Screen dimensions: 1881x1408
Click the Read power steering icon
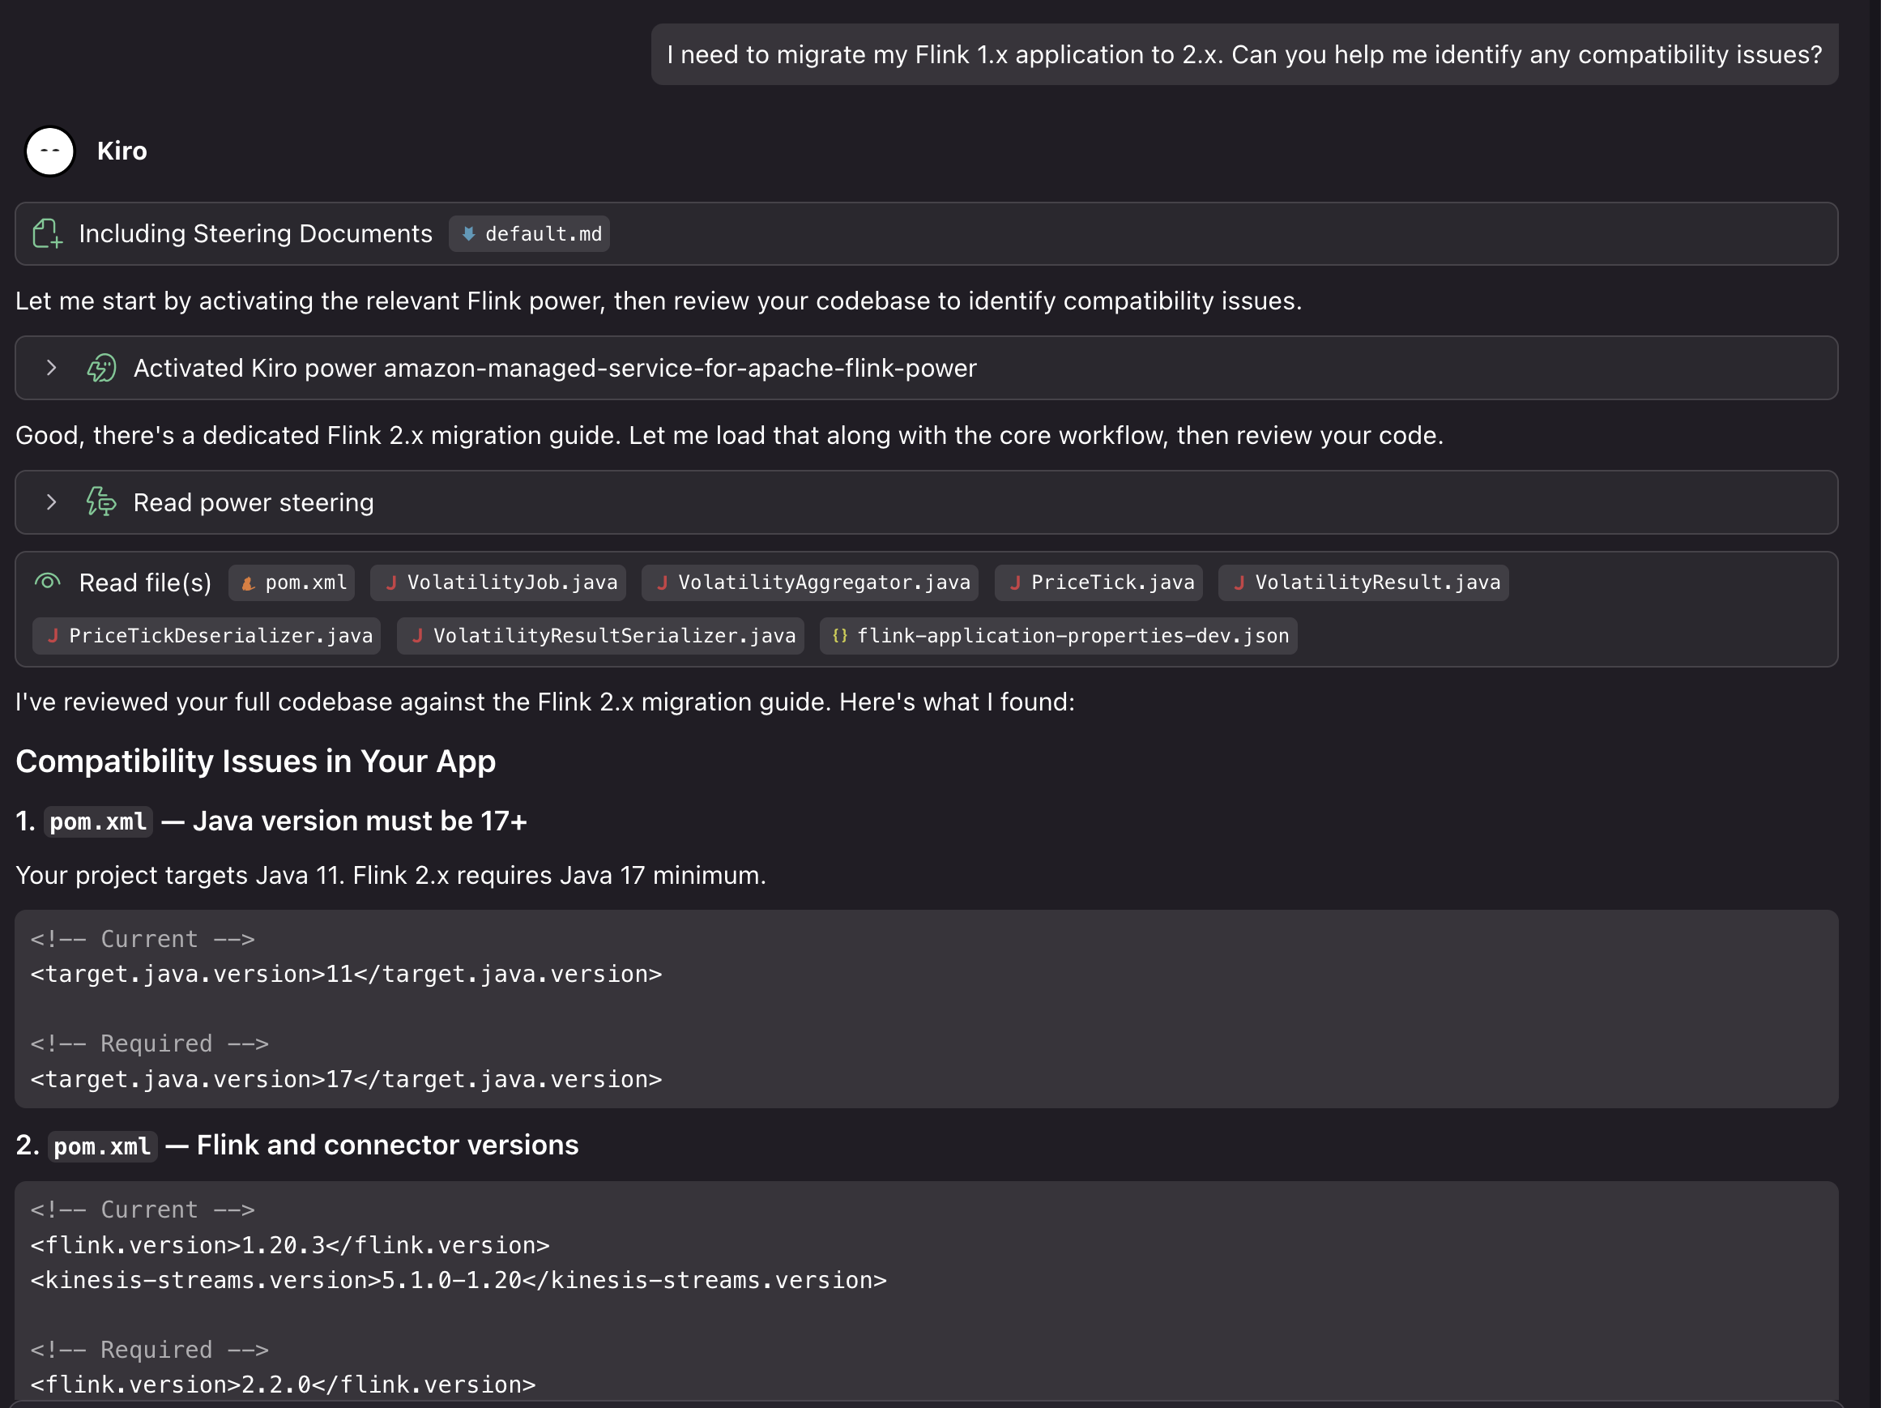[101, 502]
